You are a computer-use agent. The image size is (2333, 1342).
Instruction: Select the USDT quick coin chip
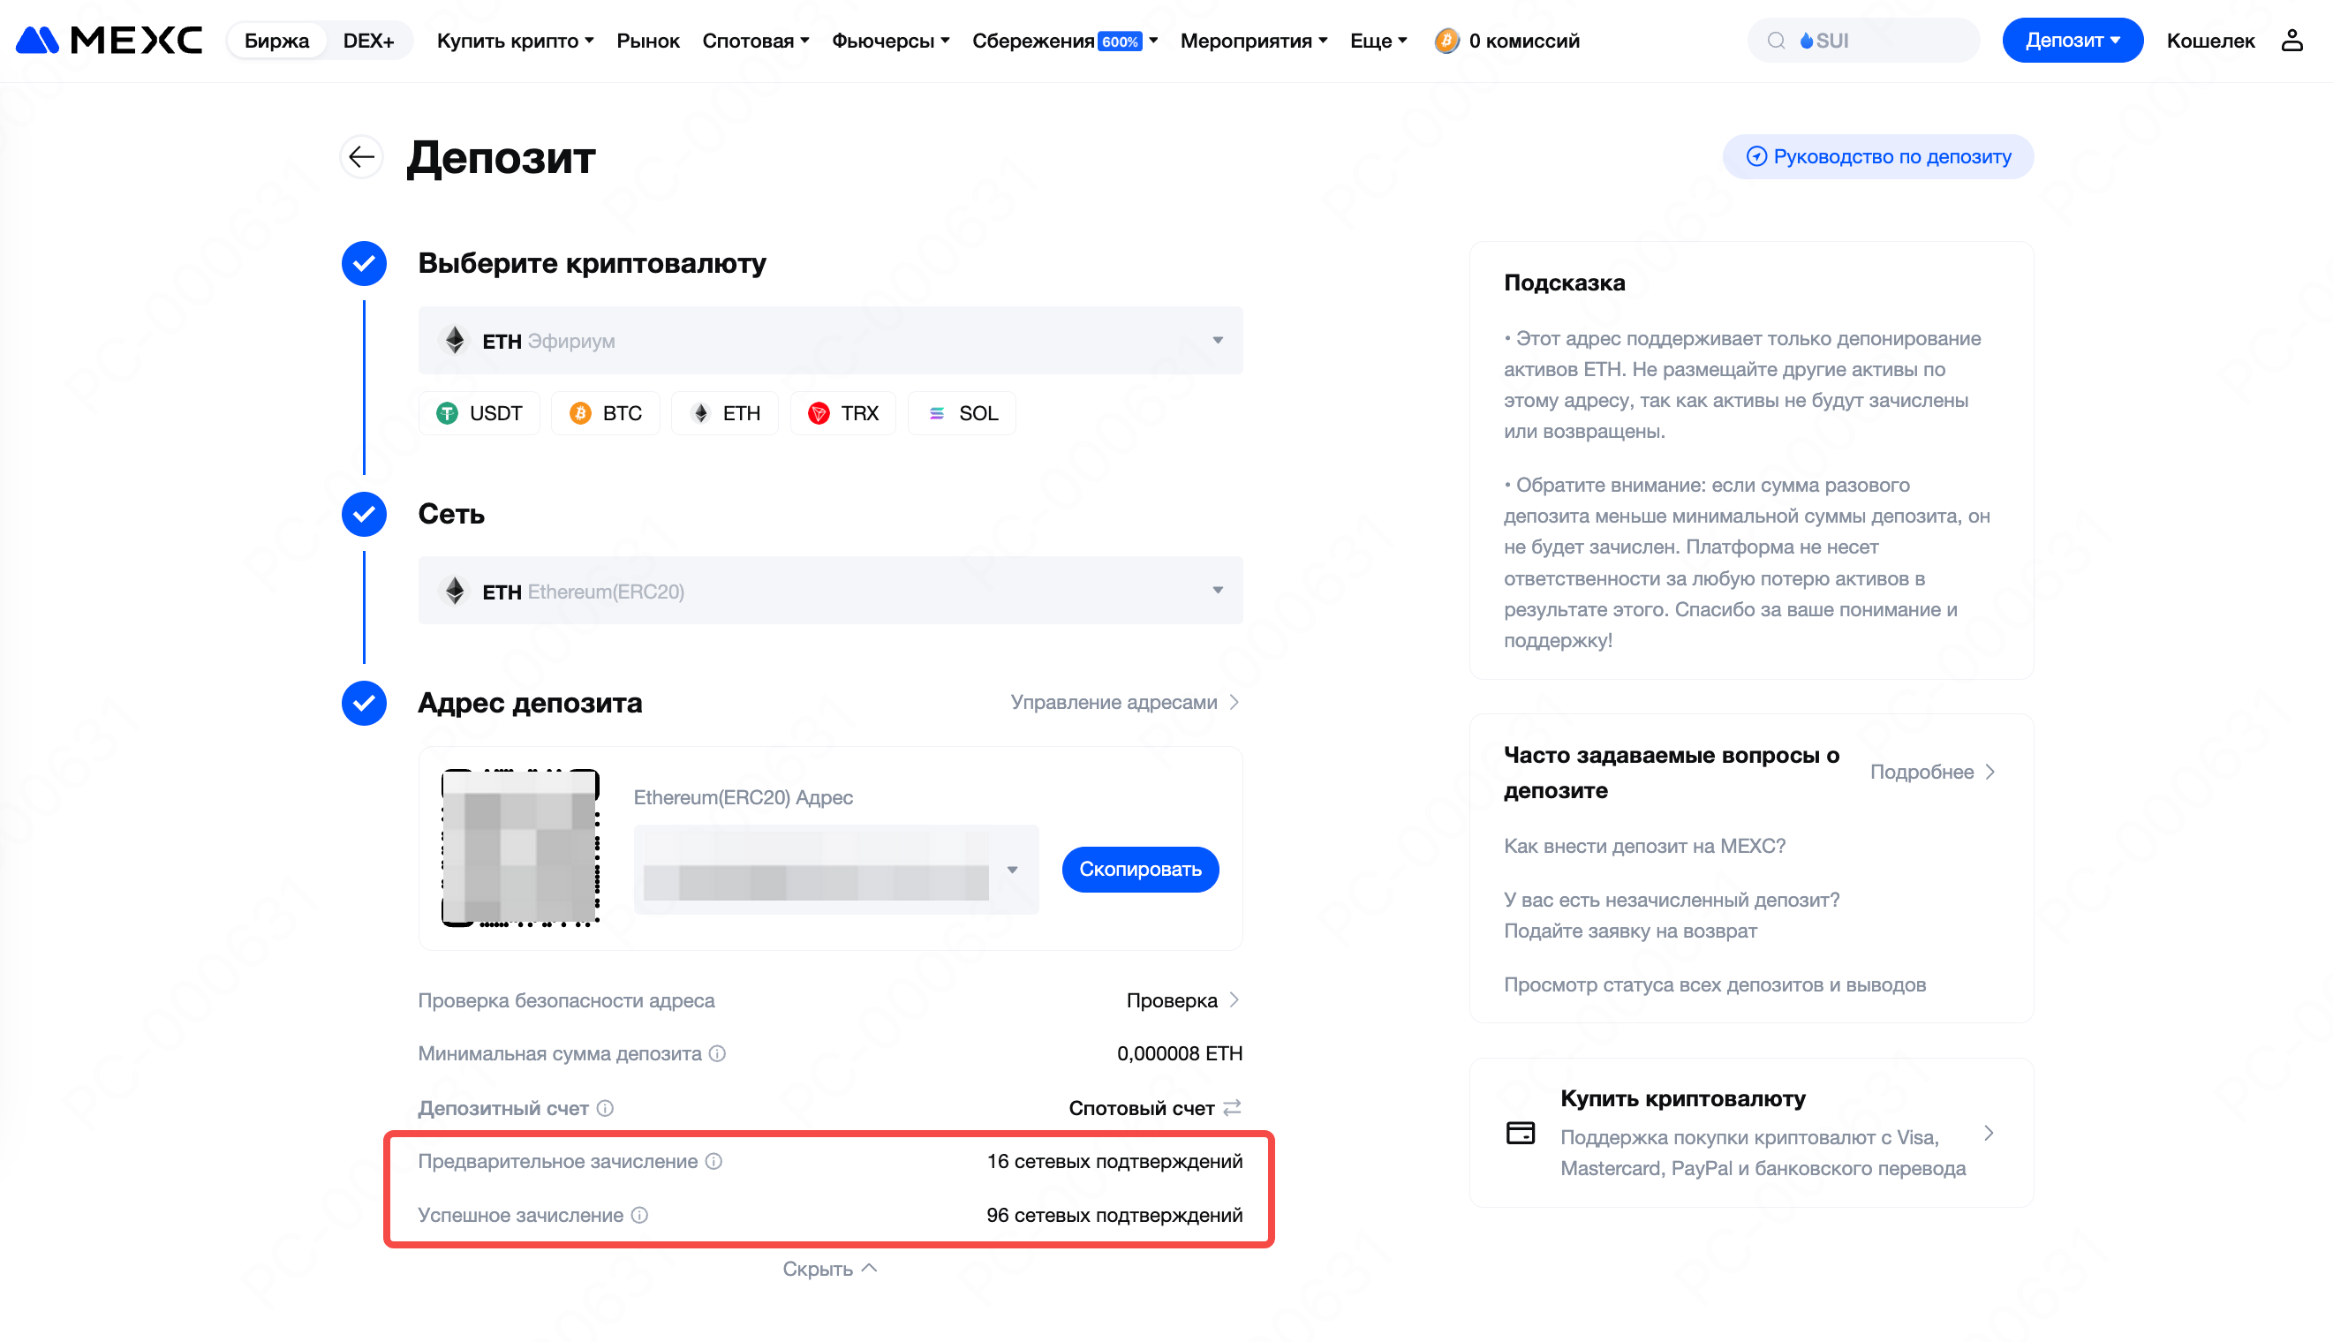[479, 413]
